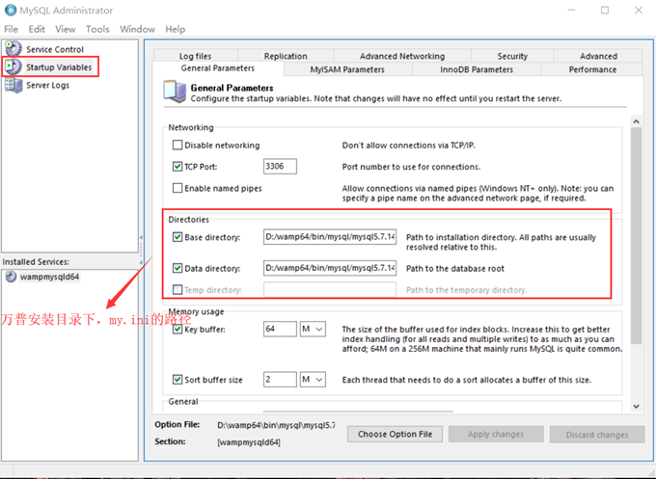Toggle the Base directory checkbox

(x=178, y=237)
